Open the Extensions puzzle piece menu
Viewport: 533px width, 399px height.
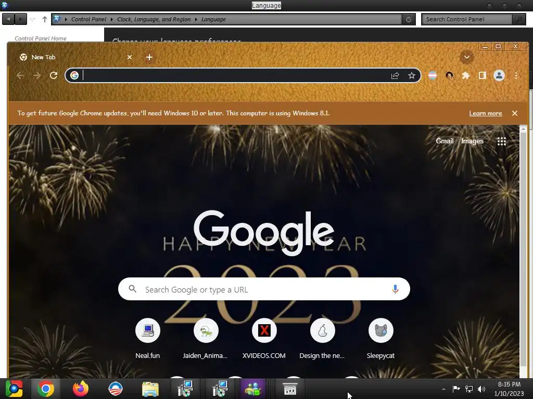tap(466, 75)
